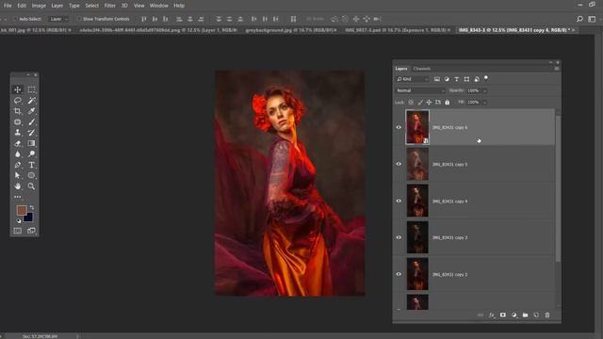This screenshot has height=339, width=603.
Task: Hide the IMG_8343 copy 6 layer
Action: coord(399,127)
